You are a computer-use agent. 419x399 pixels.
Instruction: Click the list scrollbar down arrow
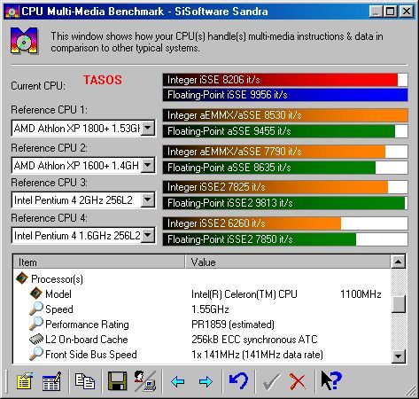[x=399, y=356]
